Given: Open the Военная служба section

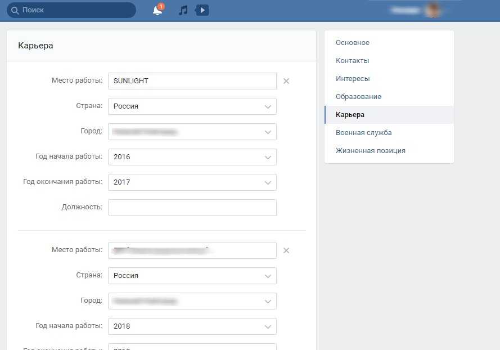Looking at the screenshot, I should tap(363, 133).
